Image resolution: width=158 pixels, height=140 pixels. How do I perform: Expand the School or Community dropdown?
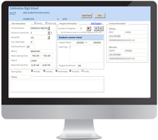click(x=49, y=33)
